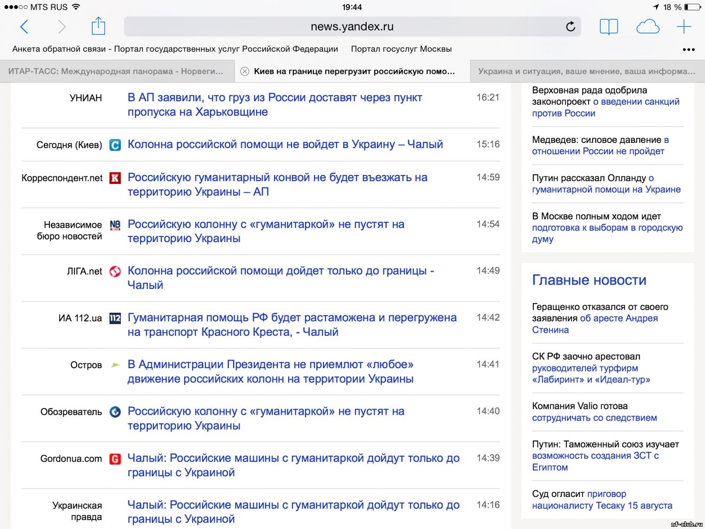The width and height of the screenshot is (705, 529).
Task: Close the current Киев на границе tab
Action: point(244,71)
